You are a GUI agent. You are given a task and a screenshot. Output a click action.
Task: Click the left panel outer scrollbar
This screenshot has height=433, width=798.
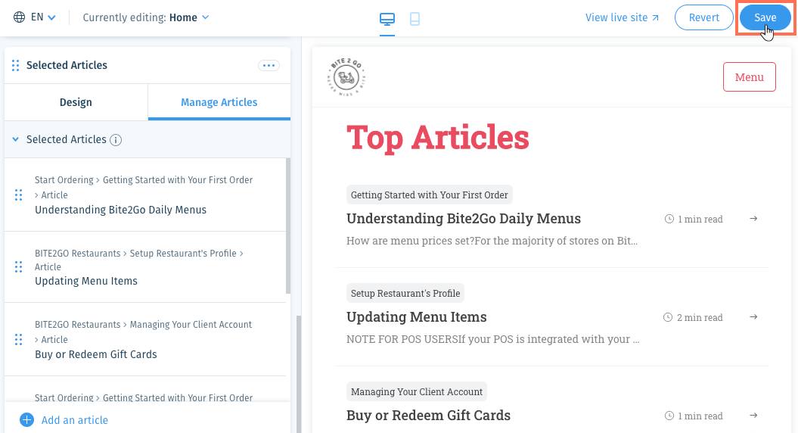click(300, 374)
